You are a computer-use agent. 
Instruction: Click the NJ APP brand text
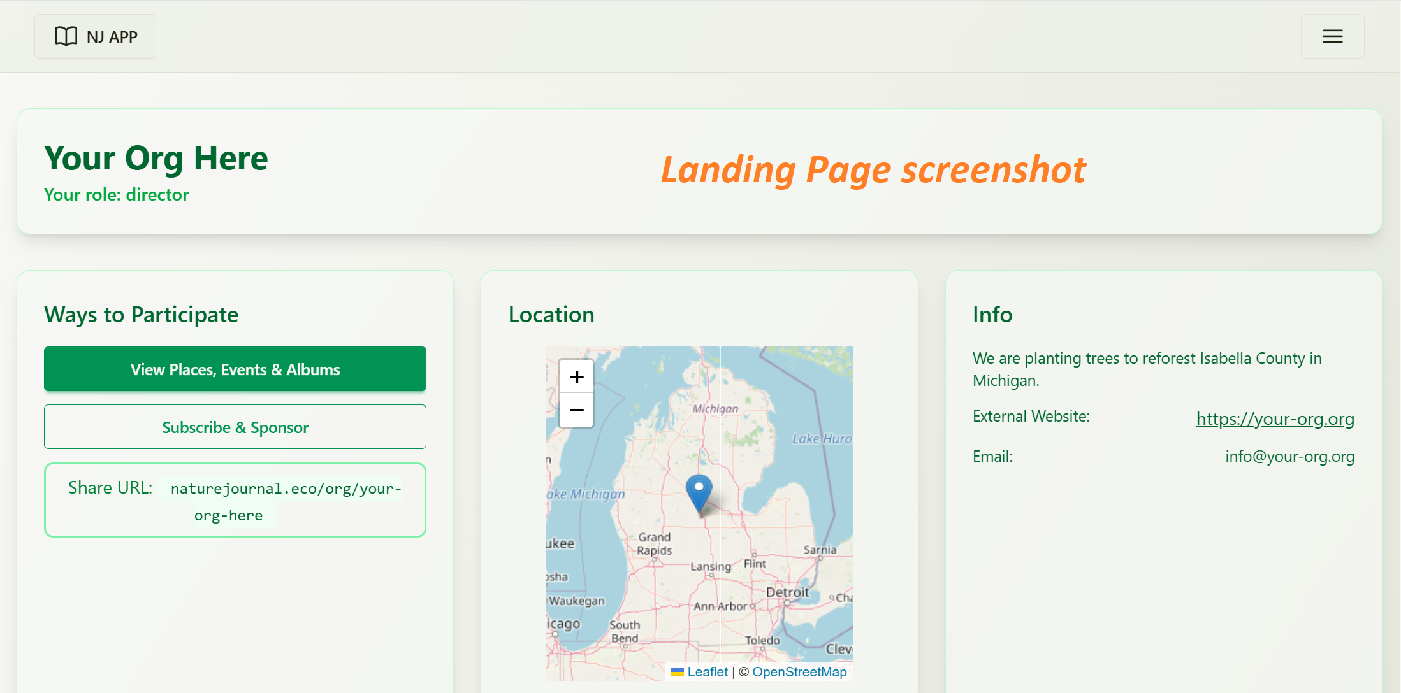click(112, 37)
